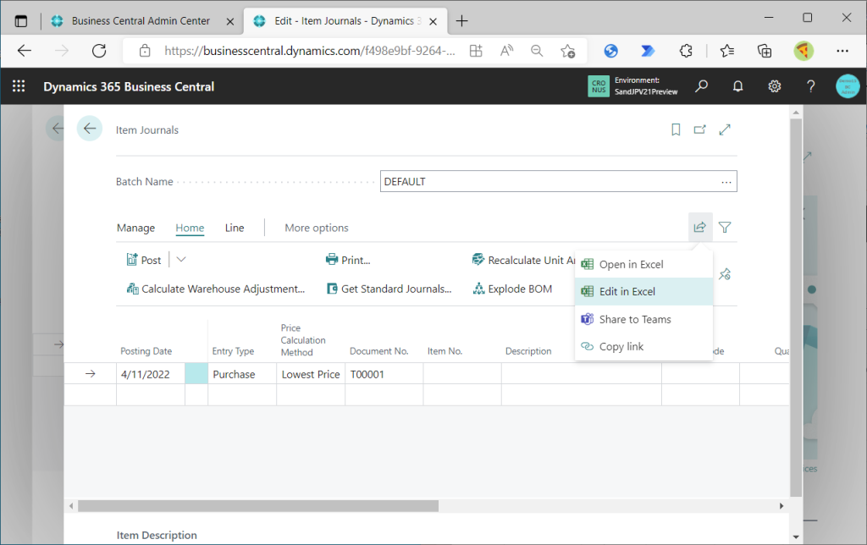Open the Manage tab

(x=135, y=228)
